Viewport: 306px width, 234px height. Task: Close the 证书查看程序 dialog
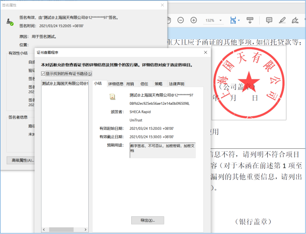[205, 53]
